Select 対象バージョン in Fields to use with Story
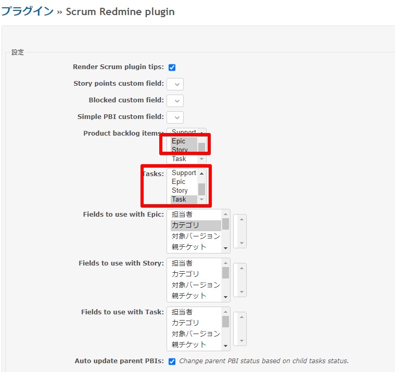Viewport: 395px width, 372px height. (196, 285)
